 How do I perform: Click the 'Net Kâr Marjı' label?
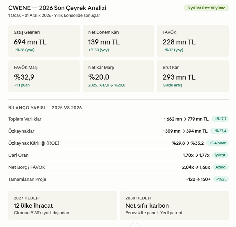pyautogui.click(x=101, y=68)
